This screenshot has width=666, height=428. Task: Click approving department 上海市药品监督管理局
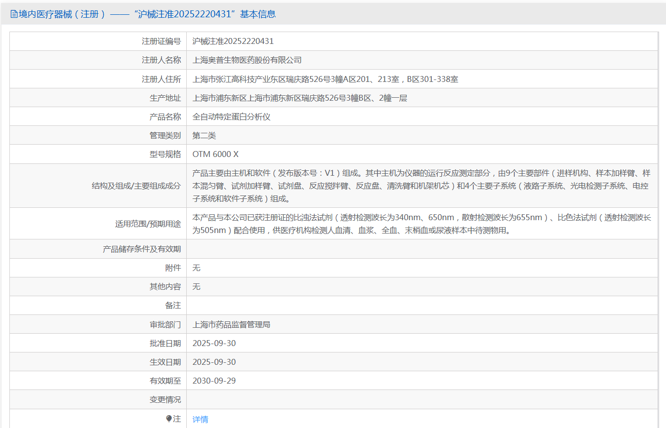(231, 325)
